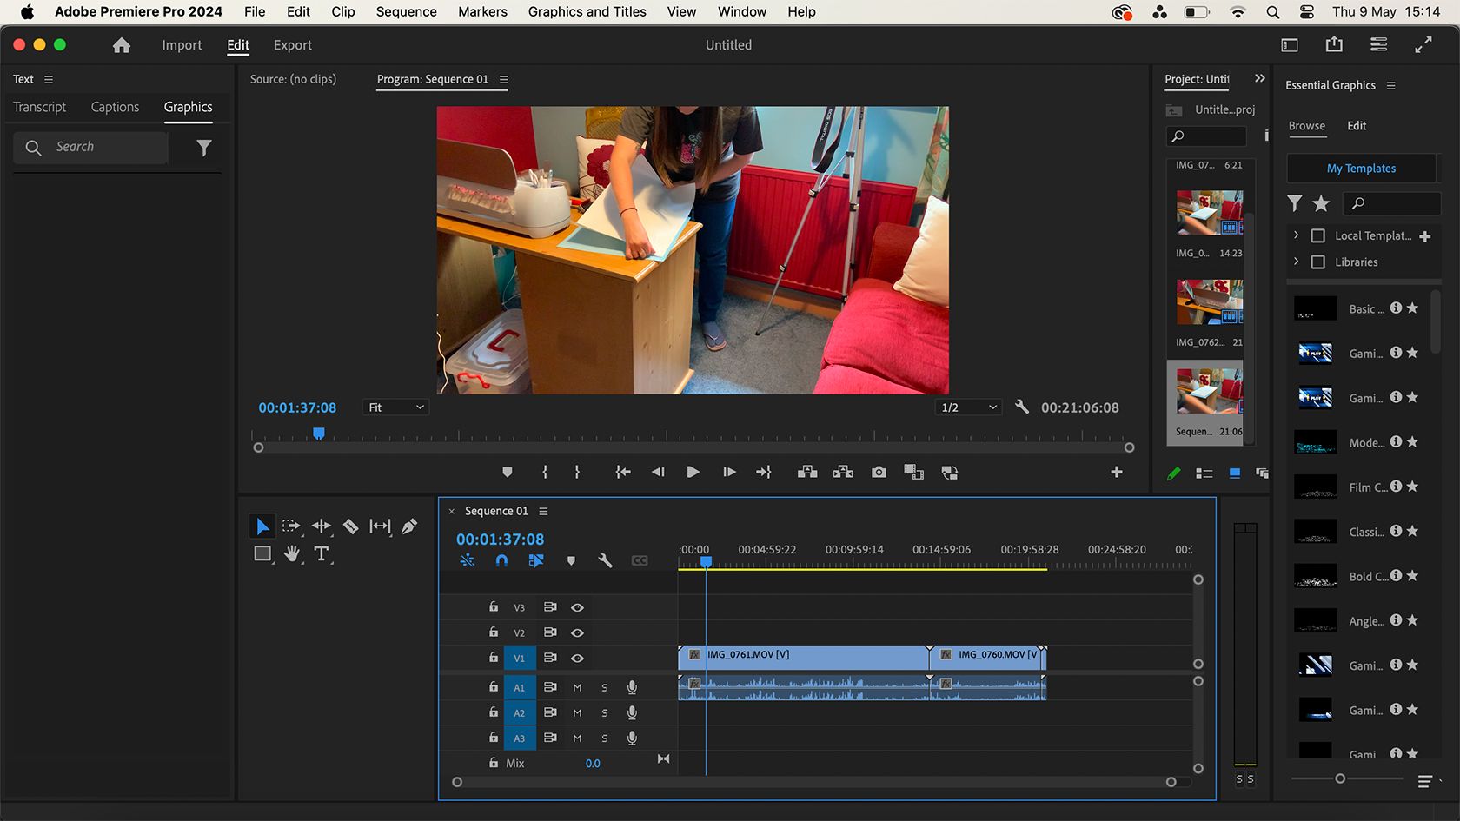Click the Export Frame camera icon
1460x821 pixels.
[x=878, y=472]
